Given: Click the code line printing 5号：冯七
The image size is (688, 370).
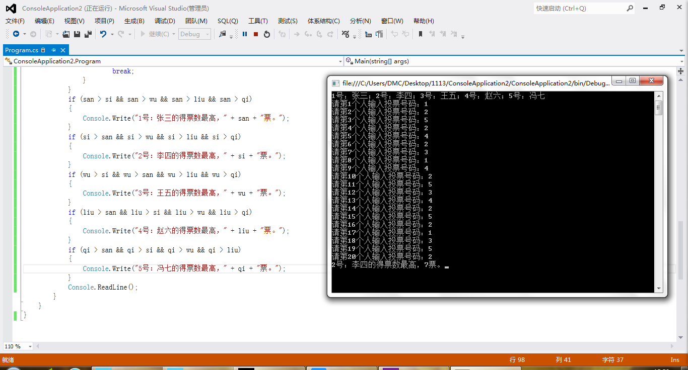Looking at the screenshot, I should pyautogui.click(x=184, y=268).
